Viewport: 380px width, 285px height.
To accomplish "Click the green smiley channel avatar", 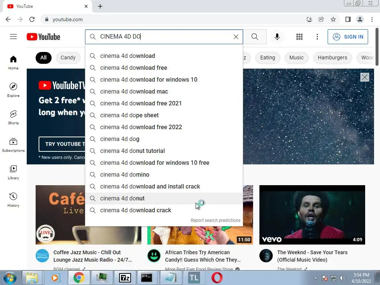I will click(x=154, y=256).
